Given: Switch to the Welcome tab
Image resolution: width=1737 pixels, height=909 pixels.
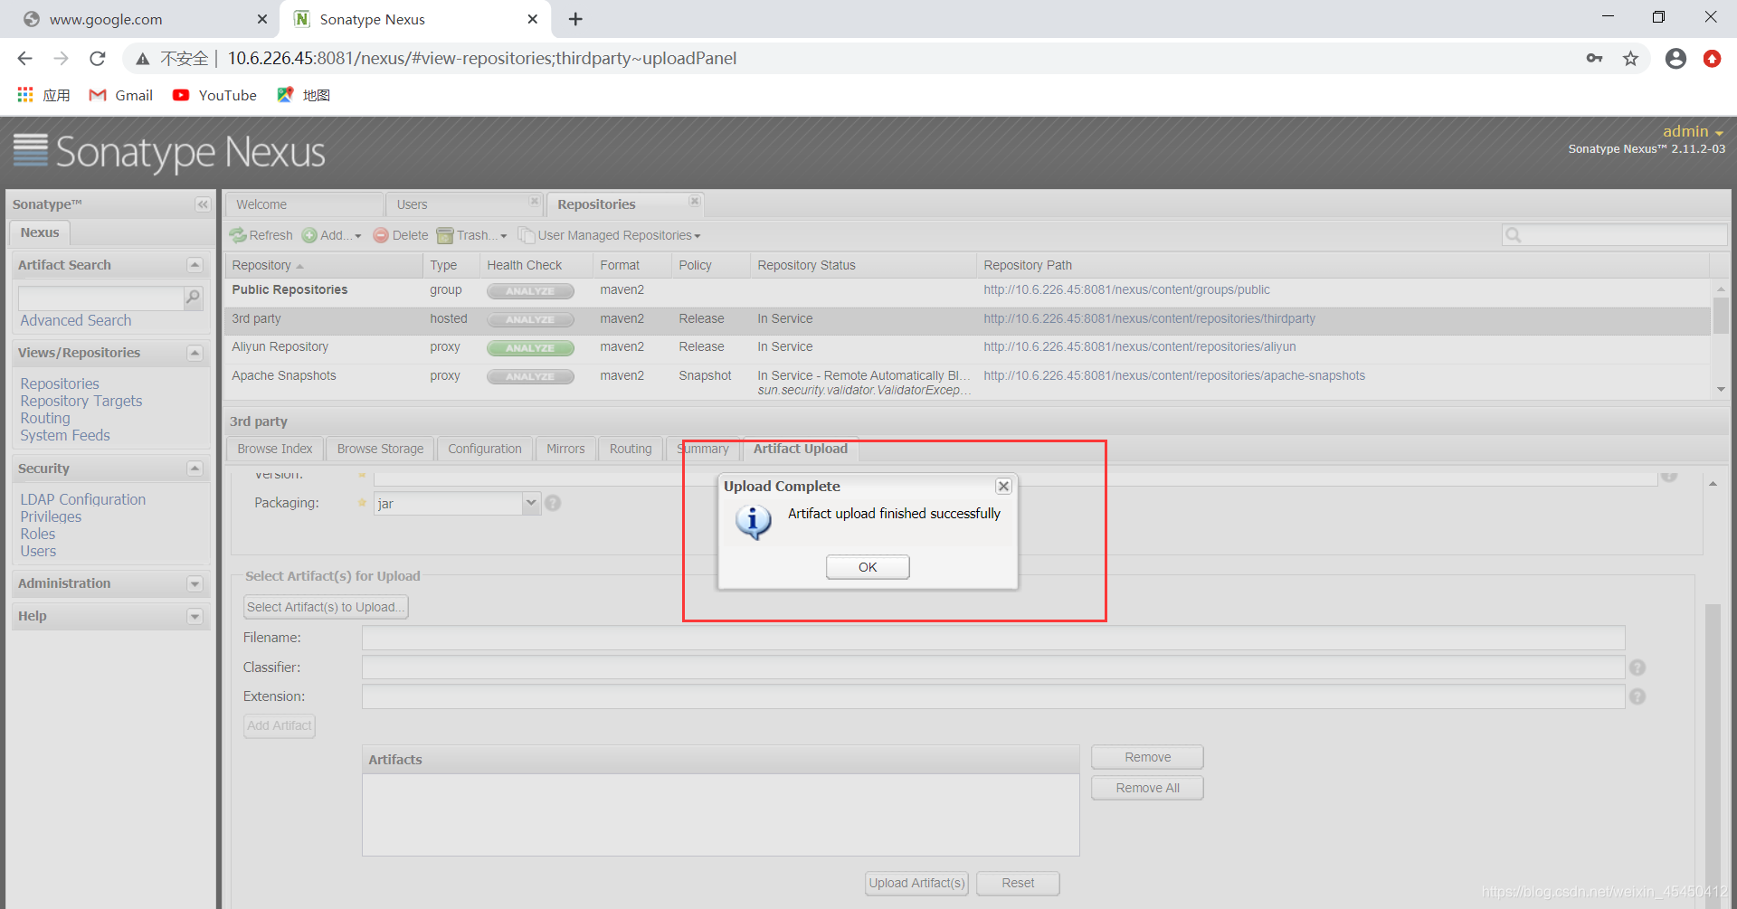Looking at the screenshot, I should pyautogui.click(x=305, y=204).
